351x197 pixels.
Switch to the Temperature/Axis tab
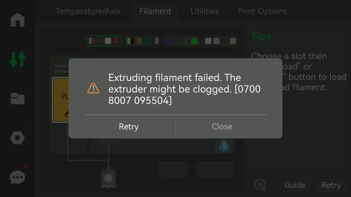click(x=88, y=11)
